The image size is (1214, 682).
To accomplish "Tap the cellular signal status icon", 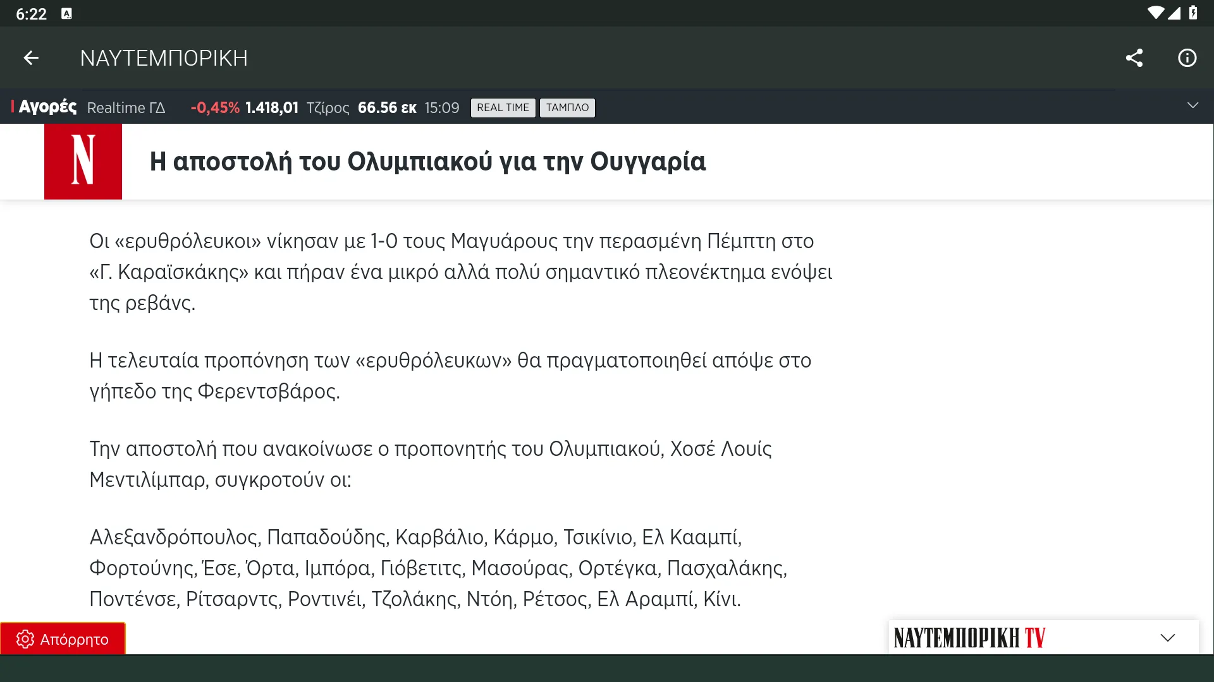I will [1174, 13].
